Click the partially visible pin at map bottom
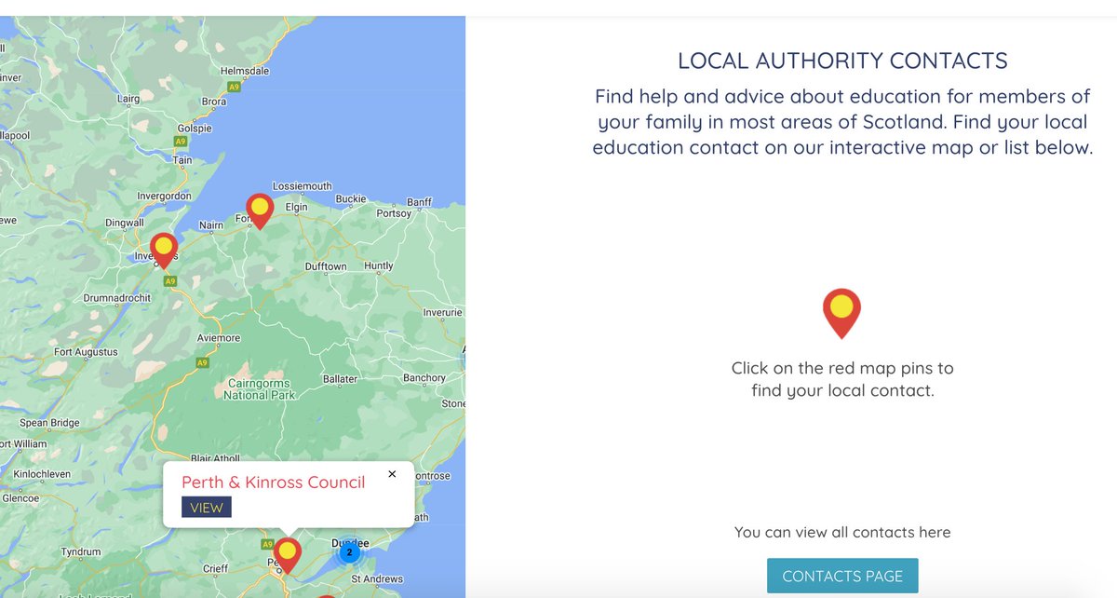The image size is (1117, 598). pos(328,593)
